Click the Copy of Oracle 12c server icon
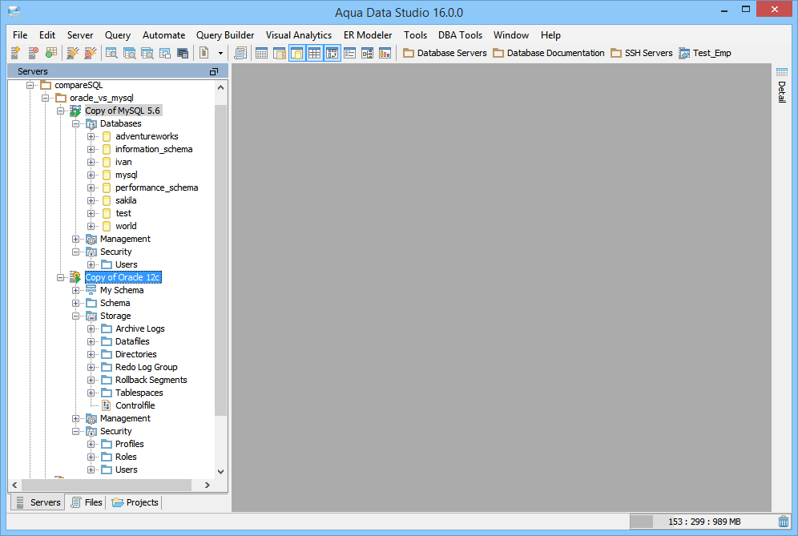 point(75,277)
